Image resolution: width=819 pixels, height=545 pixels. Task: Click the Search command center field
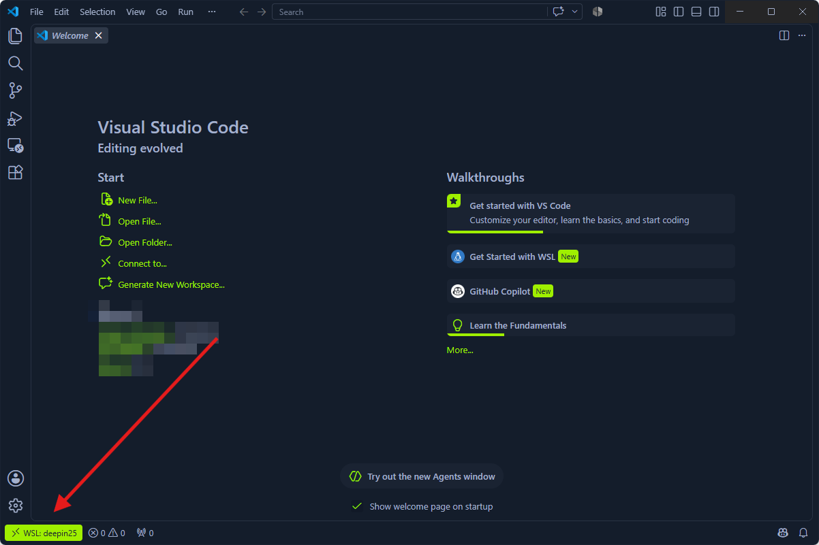tap(409, 12)
